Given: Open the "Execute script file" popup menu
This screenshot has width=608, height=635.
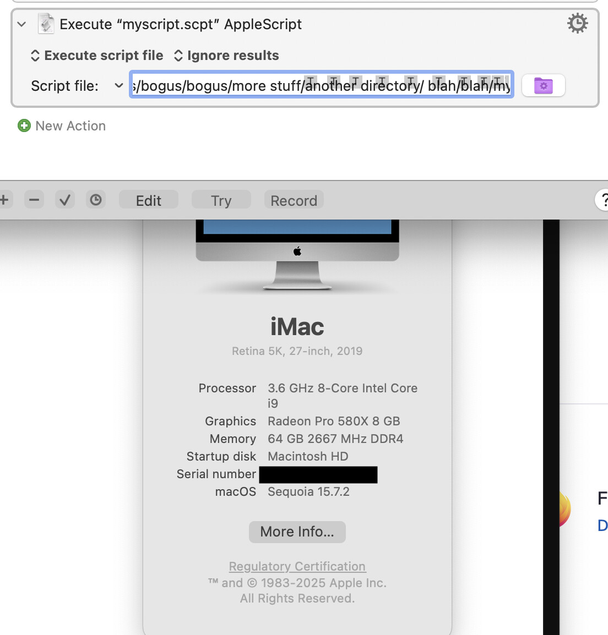Looking at the screenshot, I should [x=97, y=56].
